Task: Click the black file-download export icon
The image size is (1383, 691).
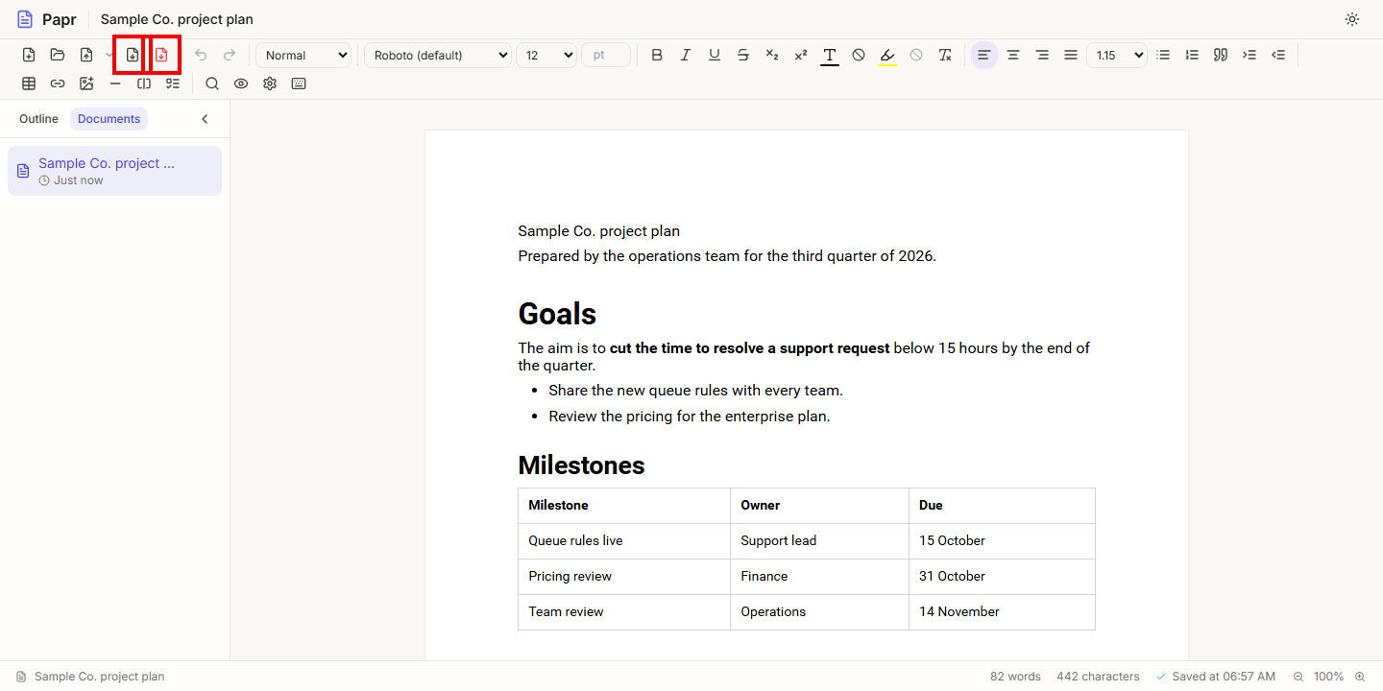Action: click(133, 55)
